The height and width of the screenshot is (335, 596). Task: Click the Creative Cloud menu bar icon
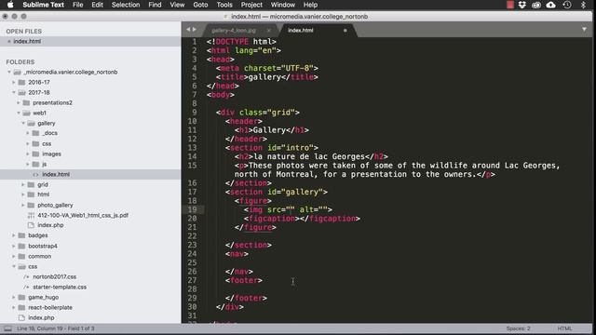pos(536,5)
